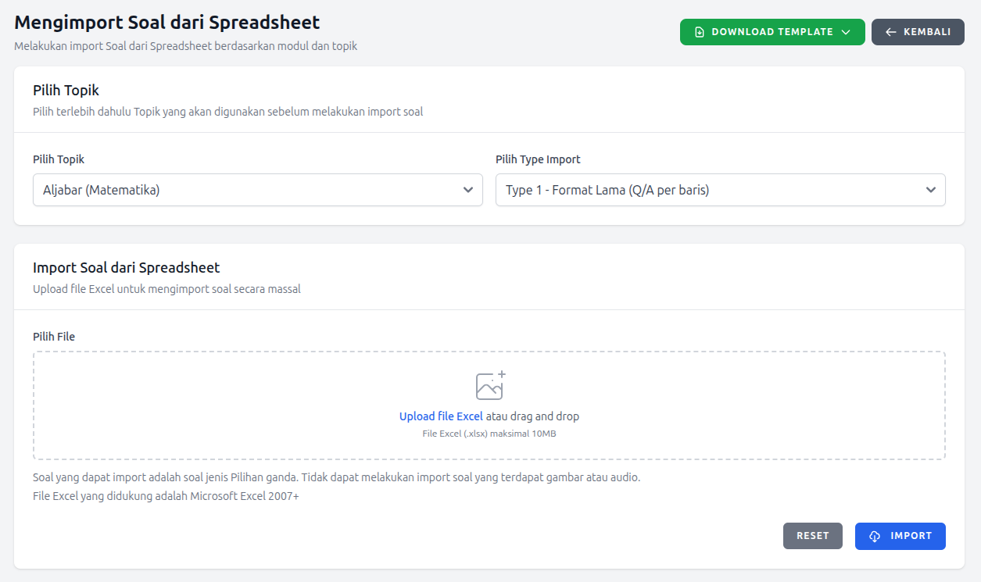Click the small plus on the picture upload icon
The height and width of the screenshot is (582, 981).
click(x=502, y=375)
